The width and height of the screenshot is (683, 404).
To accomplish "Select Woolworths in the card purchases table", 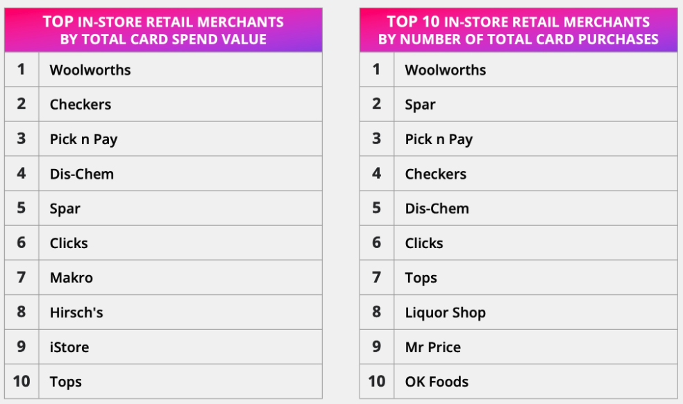I will tap(446, 70).
